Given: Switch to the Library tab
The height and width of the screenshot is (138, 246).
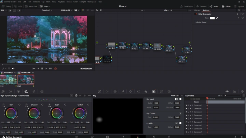Looking at the screenshot, I should coord(197,10).
